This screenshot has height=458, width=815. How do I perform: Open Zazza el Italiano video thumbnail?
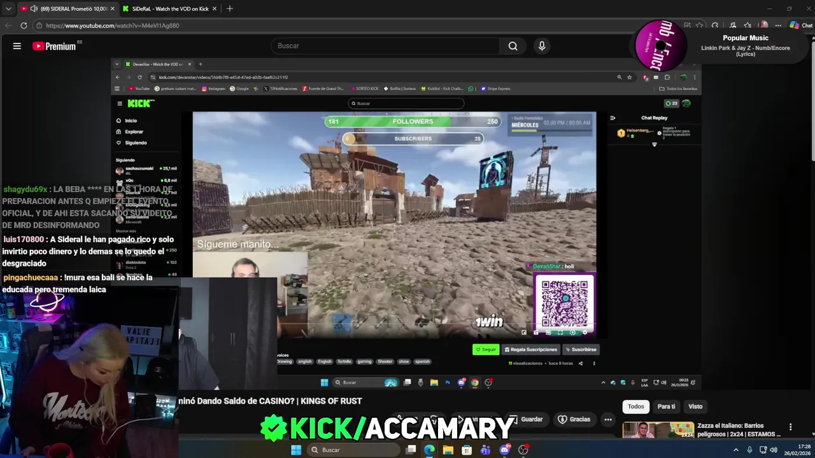point(658,430)
